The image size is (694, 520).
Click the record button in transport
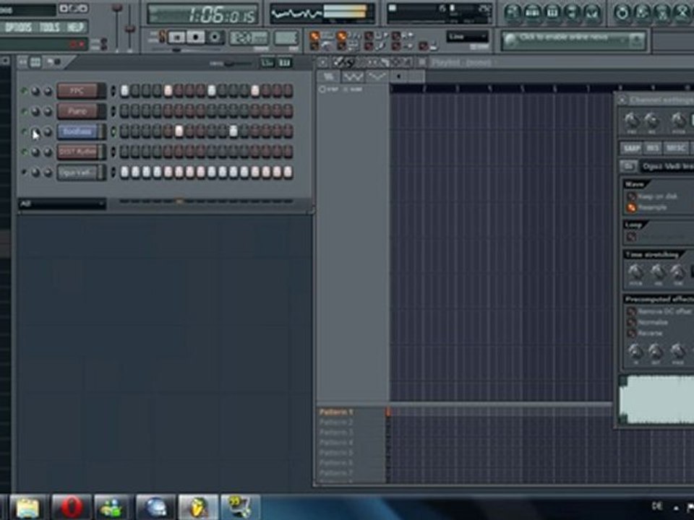coord(215,38)
